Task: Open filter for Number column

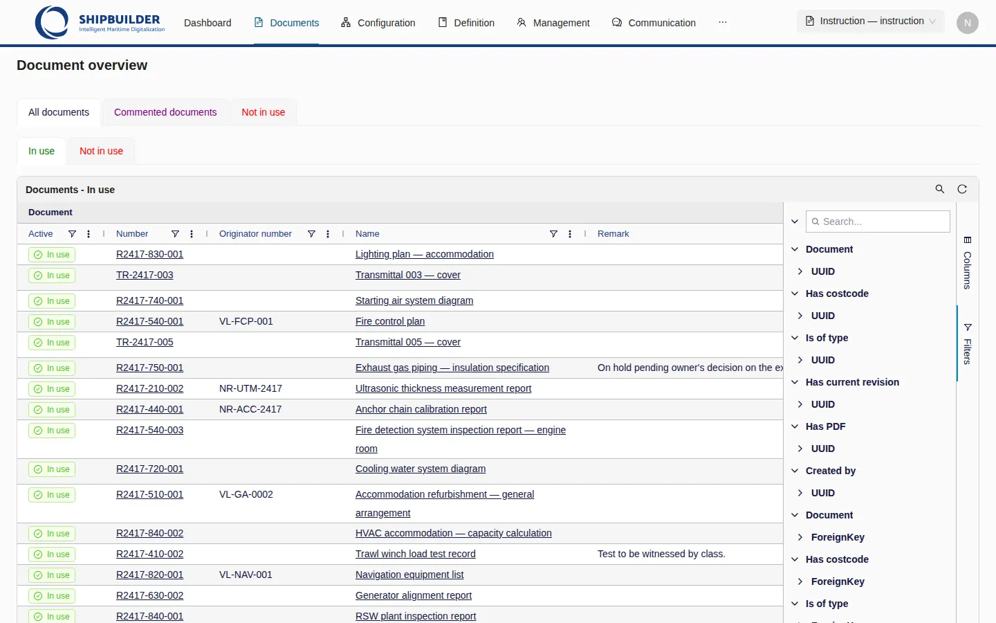Action: point(175,234)
